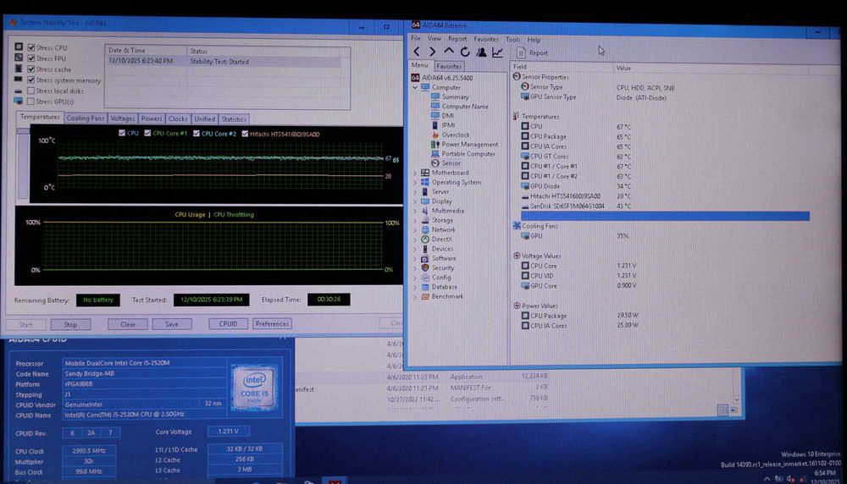Go back using AIDA64 Back arrow

[417, 52]
